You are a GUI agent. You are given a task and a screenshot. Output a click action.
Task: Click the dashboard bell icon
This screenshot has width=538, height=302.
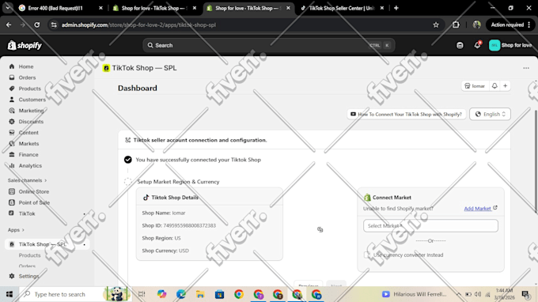point(494,86)
